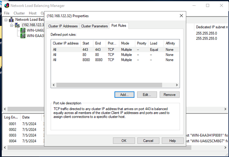
Task: Open Help for the Properties dialog
Action: pos(173,141)
